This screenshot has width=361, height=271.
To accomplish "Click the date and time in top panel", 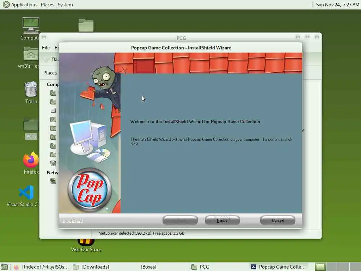I will [x=337, y=5].
